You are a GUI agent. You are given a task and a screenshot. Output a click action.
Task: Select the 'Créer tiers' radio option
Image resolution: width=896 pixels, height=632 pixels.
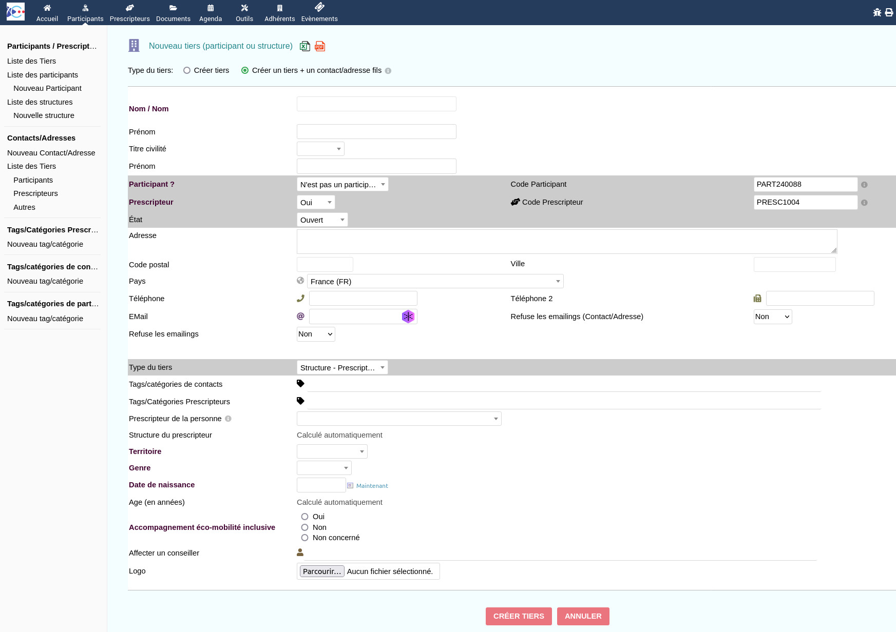click(x=187, y=71)
